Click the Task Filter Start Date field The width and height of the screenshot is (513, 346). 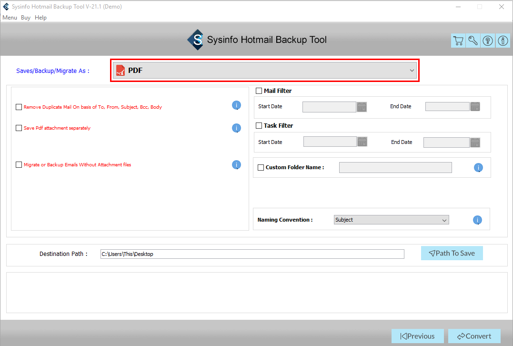coord(330,142)
